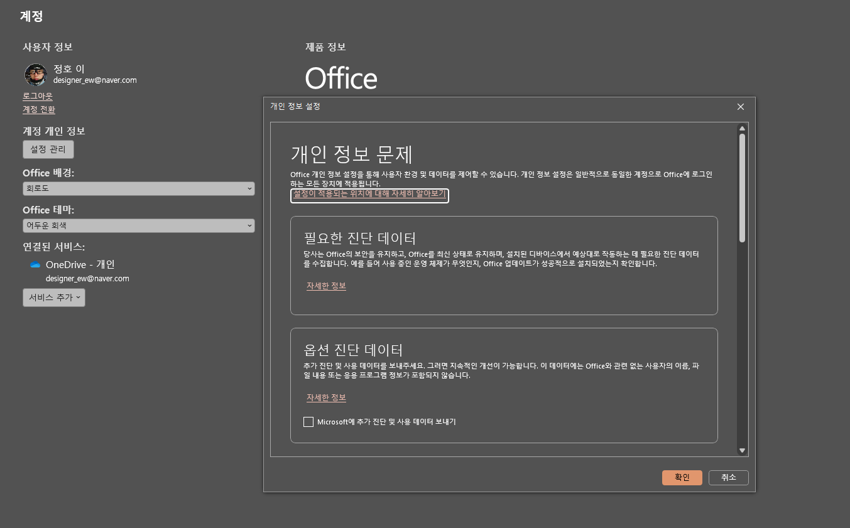Click the 제품 정보 heading
Screen dimensions: 850x528
point(325,47)
